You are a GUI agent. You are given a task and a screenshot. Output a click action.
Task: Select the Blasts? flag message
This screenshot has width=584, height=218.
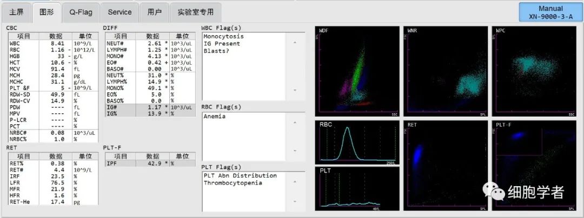[x=216, y=51]
